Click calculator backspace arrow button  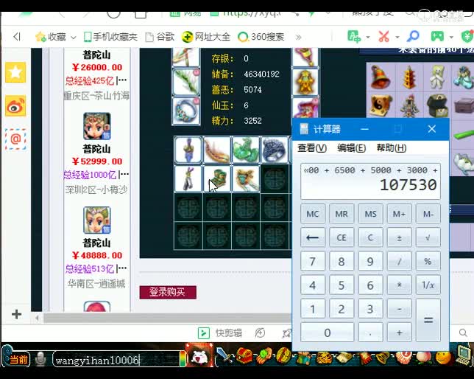[313, 237]
